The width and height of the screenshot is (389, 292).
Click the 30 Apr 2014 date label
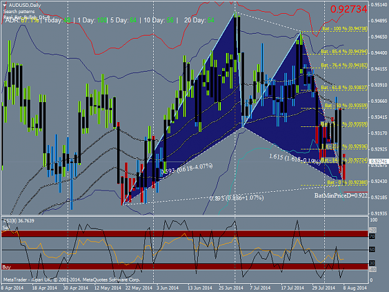(76, 288)
